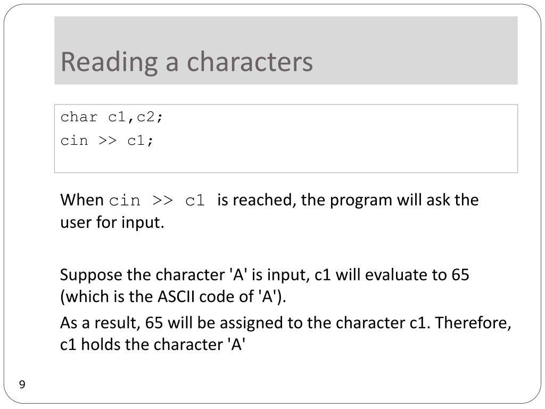Click the word 'When' starting the first paragraph
Screen dimensions: 545x409
(82, 200)
